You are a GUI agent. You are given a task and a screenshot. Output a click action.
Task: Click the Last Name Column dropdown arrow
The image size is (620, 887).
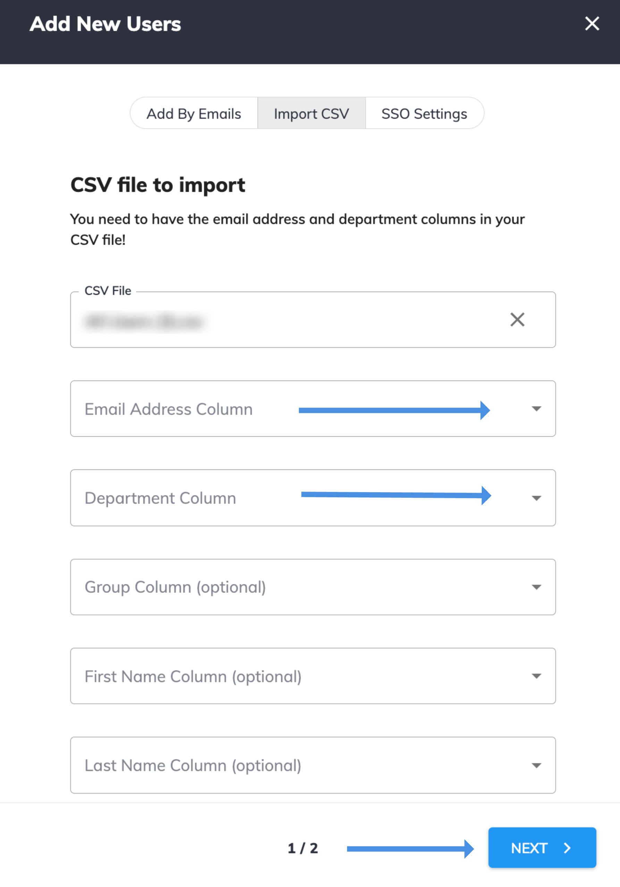537,765
